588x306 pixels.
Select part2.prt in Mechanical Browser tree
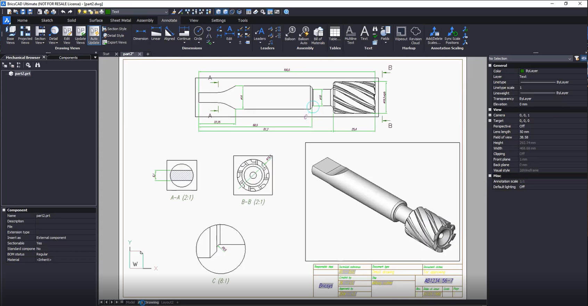pos(22,74)
